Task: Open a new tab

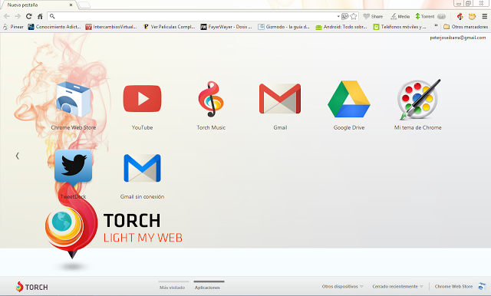Action: [84, 5]
